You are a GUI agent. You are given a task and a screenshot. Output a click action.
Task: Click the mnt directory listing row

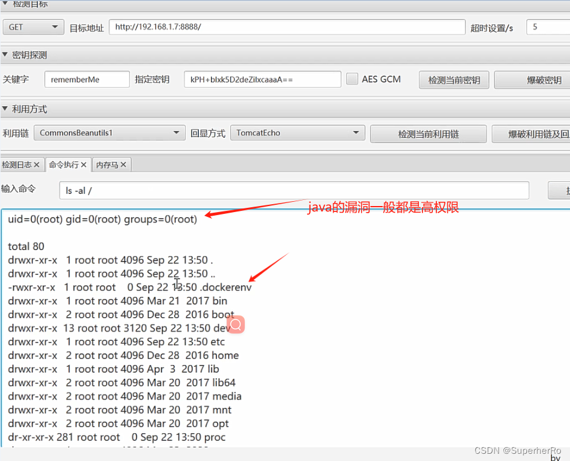click(x=120, y=410)
